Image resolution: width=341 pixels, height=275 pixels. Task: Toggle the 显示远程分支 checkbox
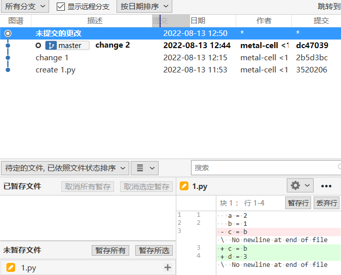click(x=61, y=7)
